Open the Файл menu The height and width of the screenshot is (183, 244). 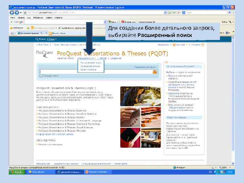click(13, 18)
